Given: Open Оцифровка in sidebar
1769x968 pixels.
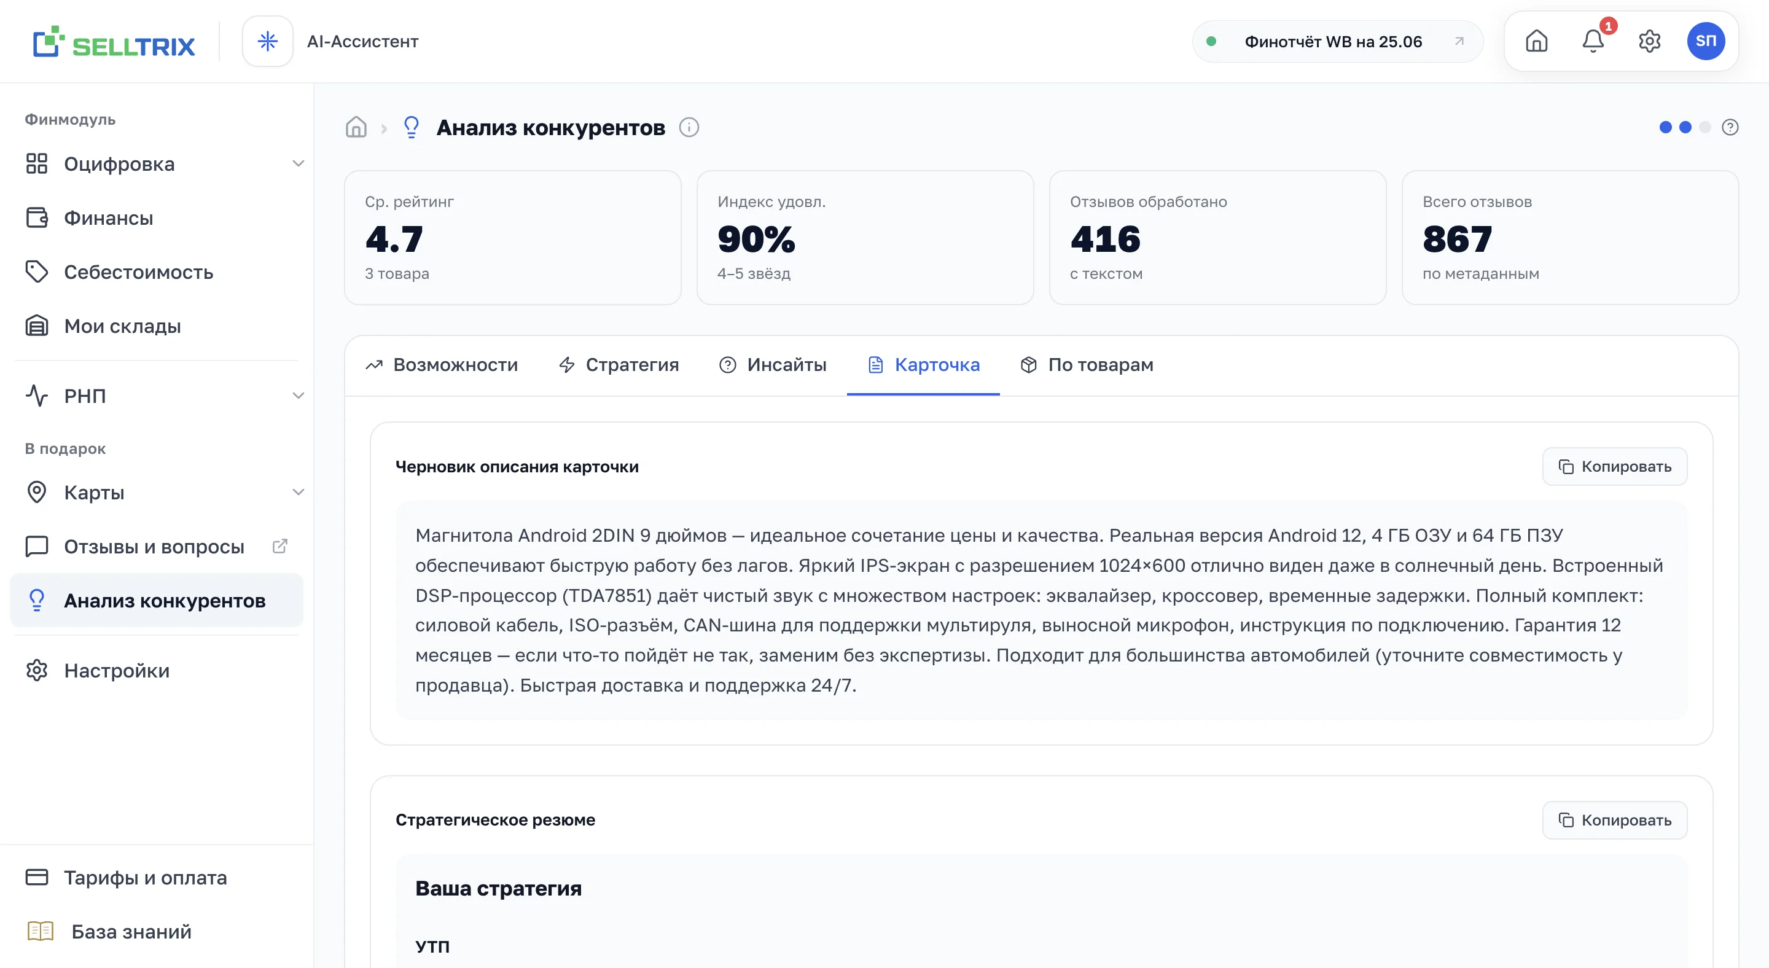Looking at the screenshot, I should (x=157, y=163).
